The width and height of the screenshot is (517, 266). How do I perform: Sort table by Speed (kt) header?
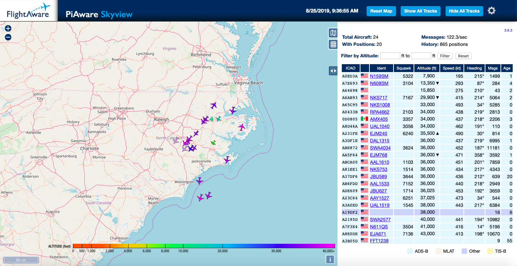pyautogui.click(x=452, y=68)
